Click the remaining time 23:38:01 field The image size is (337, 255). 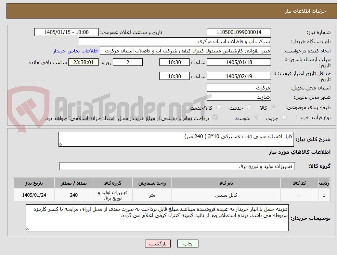83,62
